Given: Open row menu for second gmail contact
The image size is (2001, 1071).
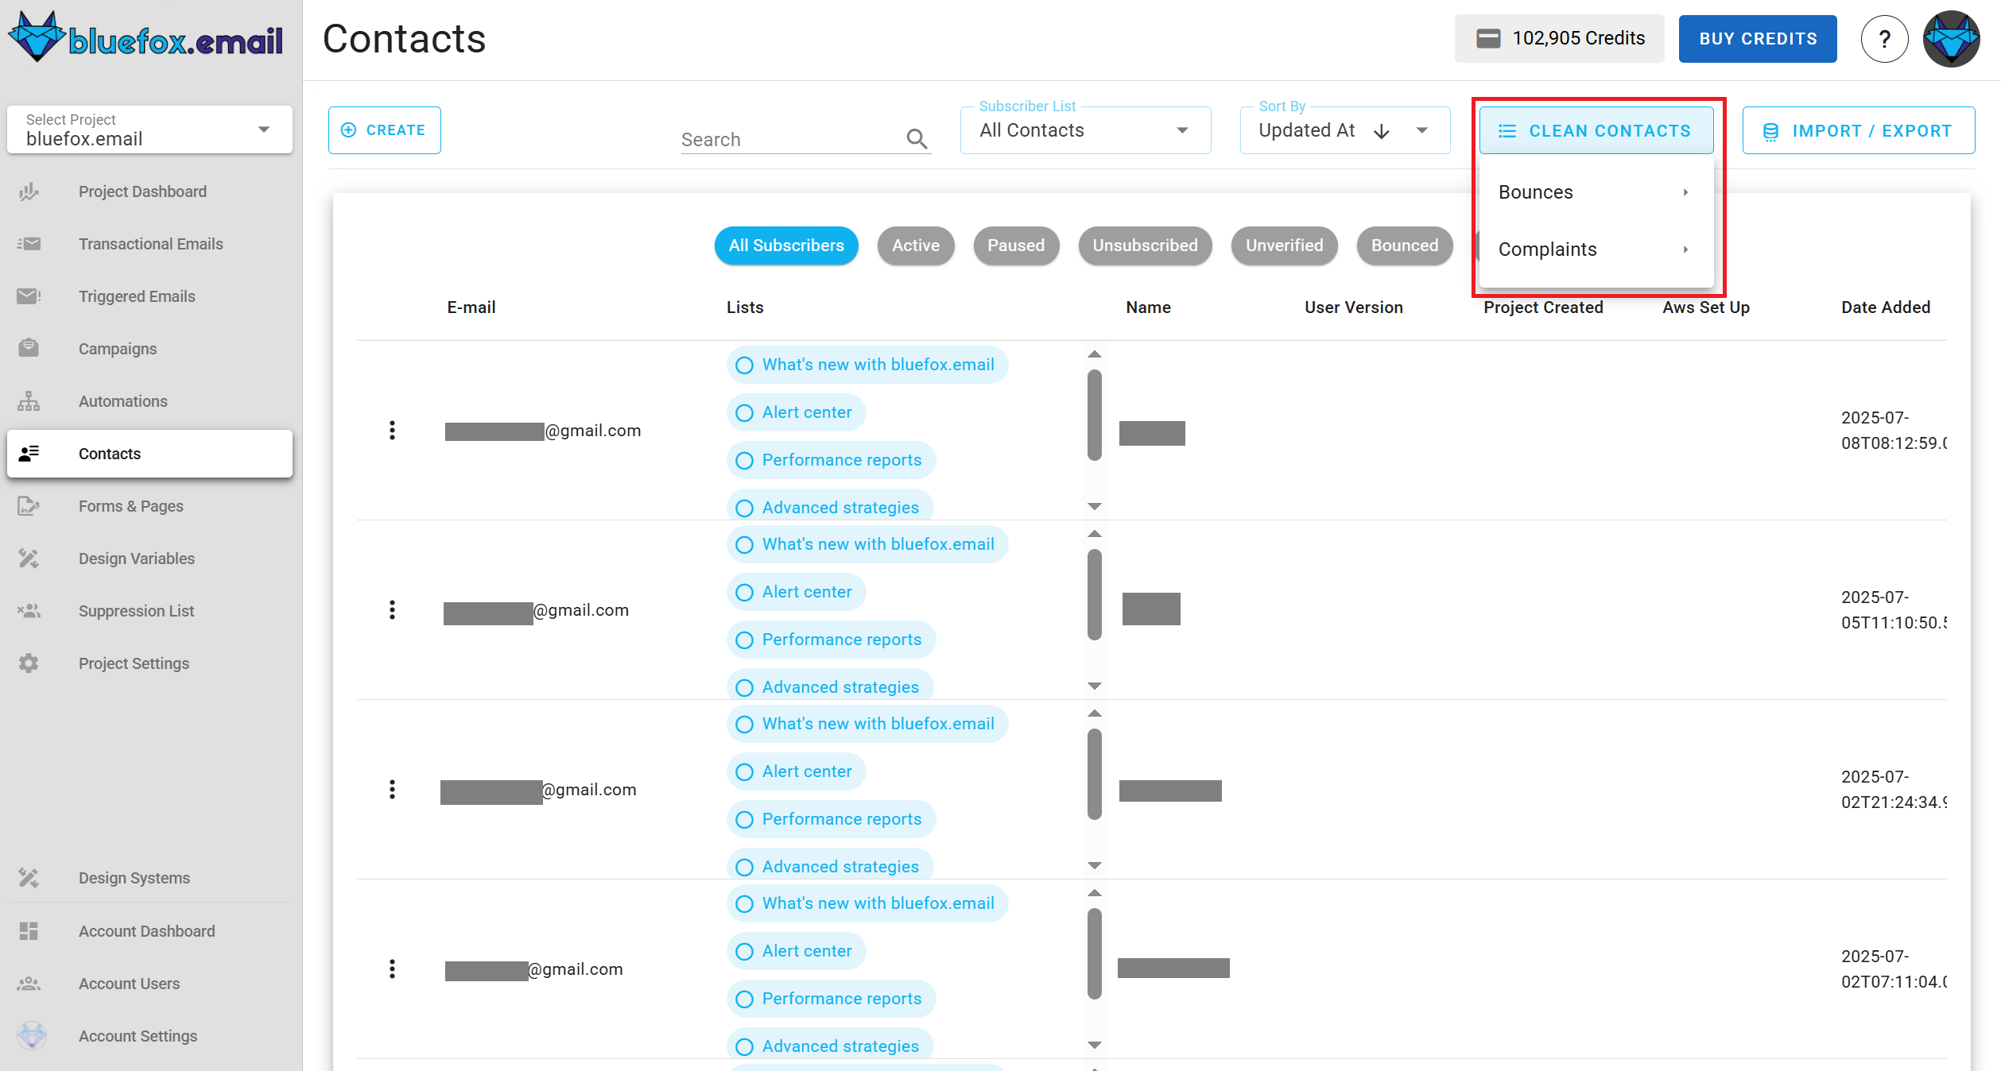Looking at the screenshot, I should [392, 609].
